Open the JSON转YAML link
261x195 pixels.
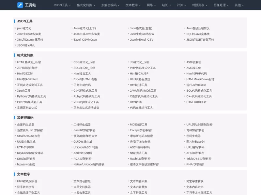26,45
